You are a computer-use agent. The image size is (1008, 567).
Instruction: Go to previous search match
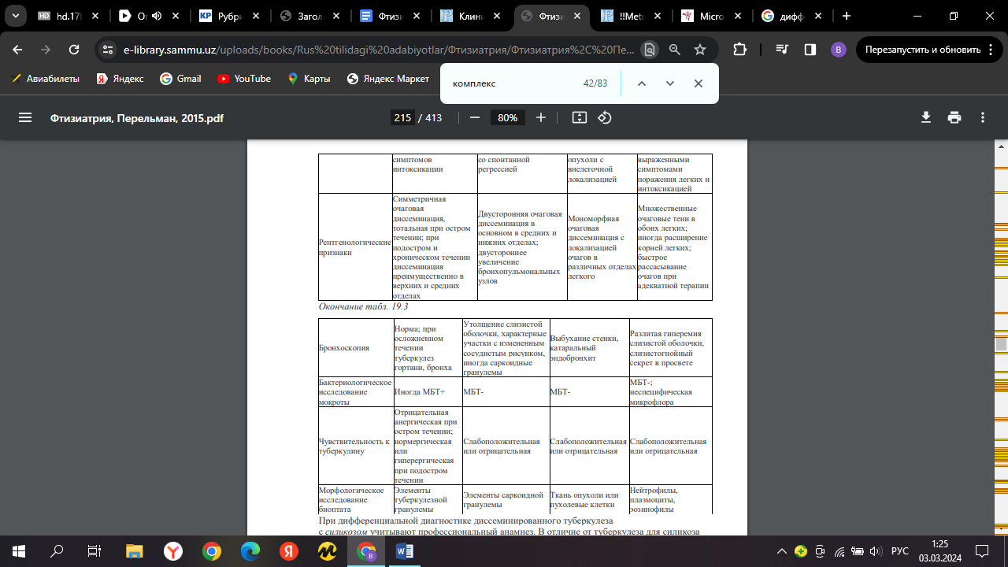coord(642,83)
